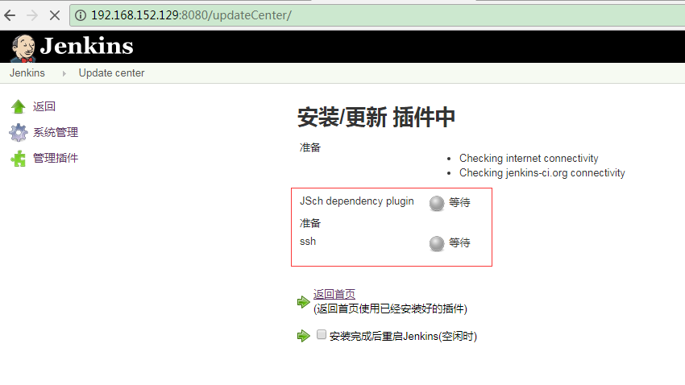The height and width of the screenshot is (385, 685).
Task: Click Checking internet connectivity text
Action: click(529, 158)
